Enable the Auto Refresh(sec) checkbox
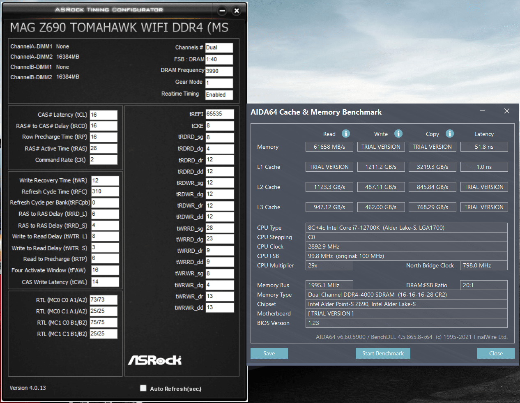 point(143,388)
